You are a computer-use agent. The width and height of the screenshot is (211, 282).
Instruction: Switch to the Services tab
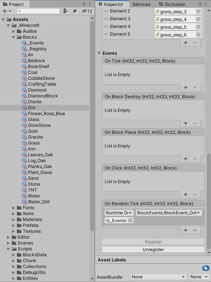click(141, 4)
